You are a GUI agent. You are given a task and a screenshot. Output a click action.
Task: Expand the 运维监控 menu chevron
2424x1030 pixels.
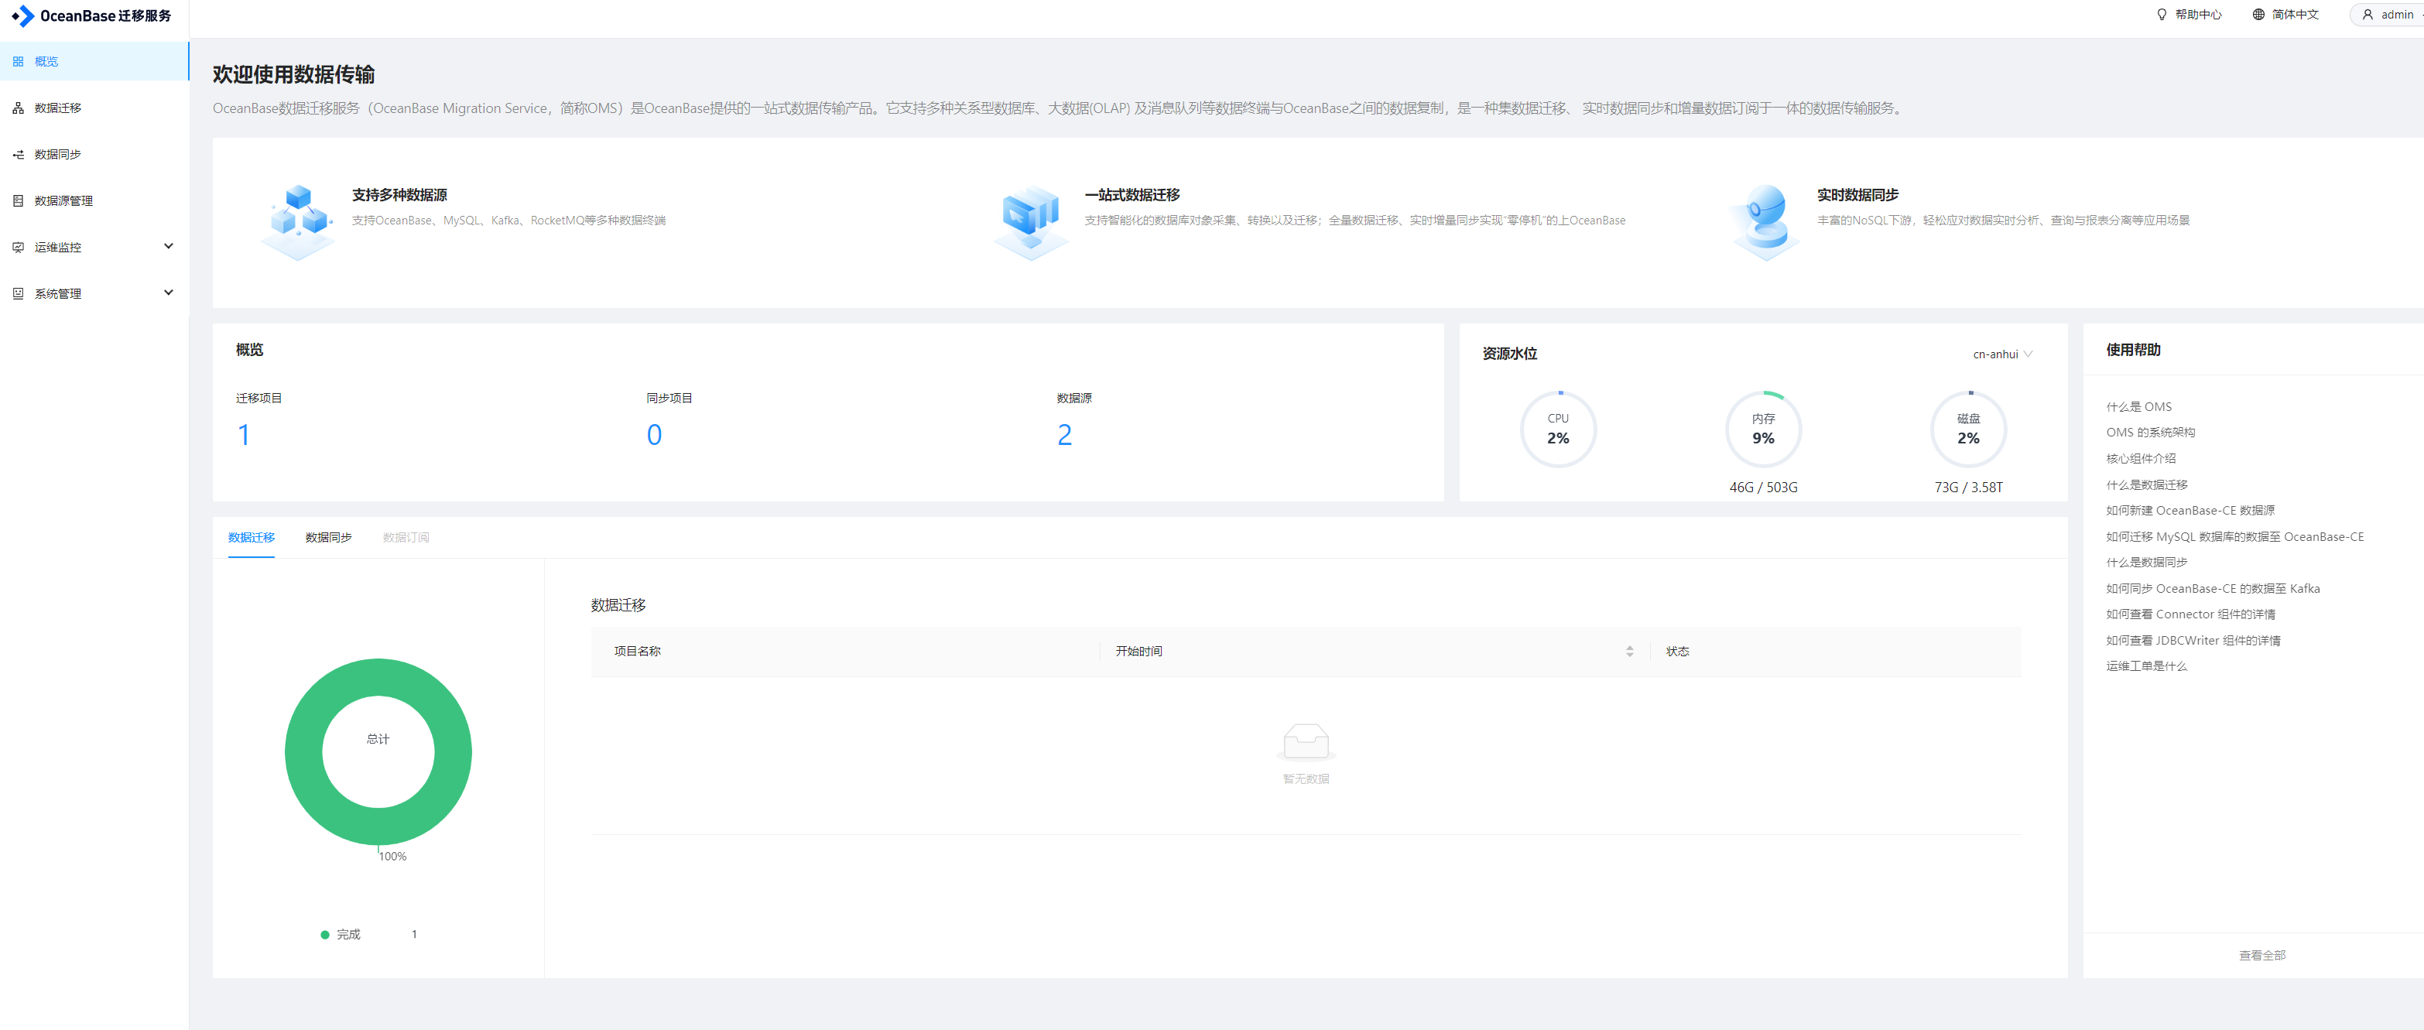point(169,246)
